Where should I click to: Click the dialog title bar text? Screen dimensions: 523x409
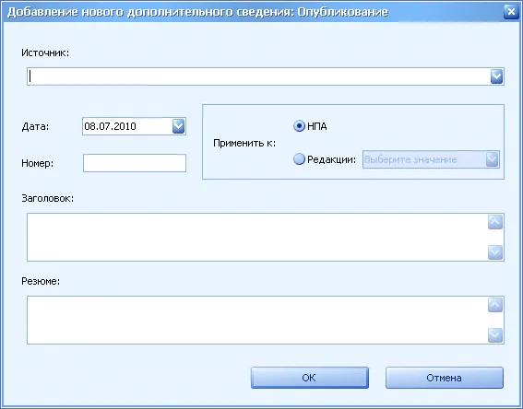197,12
